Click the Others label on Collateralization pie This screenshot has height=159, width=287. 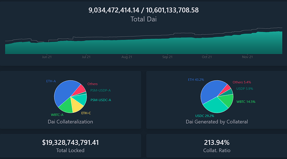[x=92, y=84]
